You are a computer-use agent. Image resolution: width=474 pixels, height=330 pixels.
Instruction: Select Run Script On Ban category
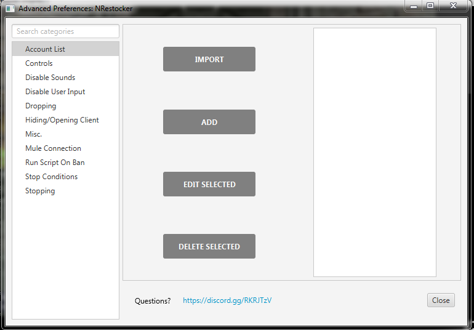[66, 163]
